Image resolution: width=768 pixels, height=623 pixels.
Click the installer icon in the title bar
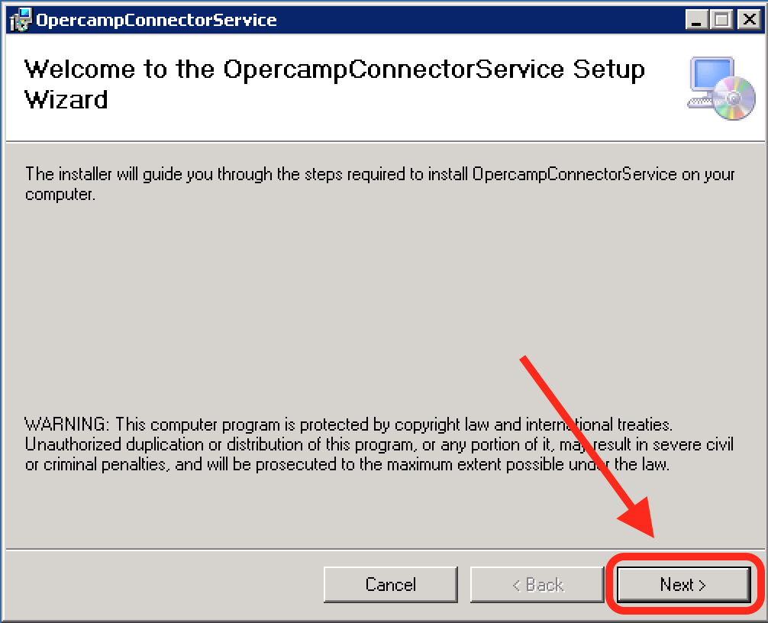point(21,20)
